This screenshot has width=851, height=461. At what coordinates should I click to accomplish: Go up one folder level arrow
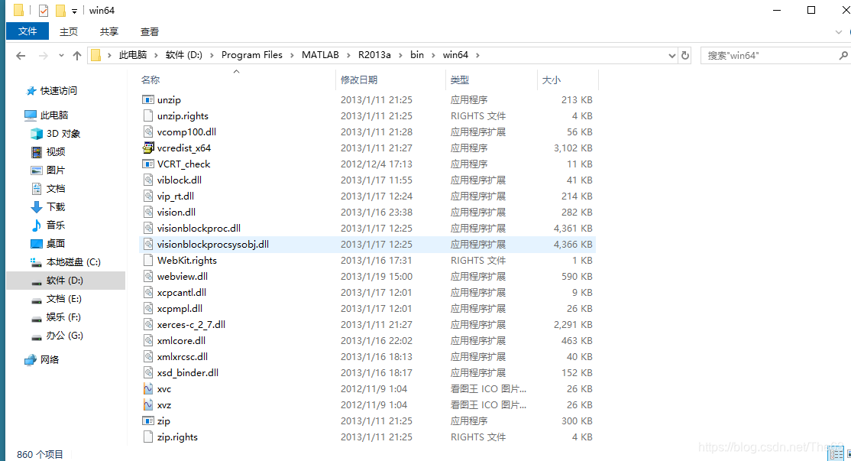[x=77, y=55]
